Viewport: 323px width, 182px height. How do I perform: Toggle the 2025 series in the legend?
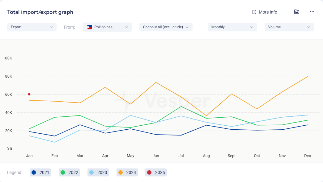point(156,172)
